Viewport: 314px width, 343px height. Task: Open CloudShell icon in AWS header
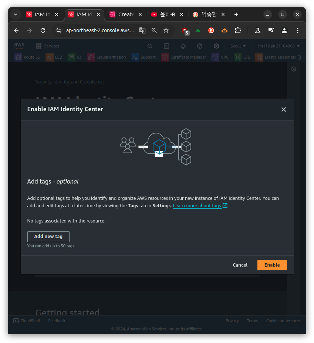[166, 46]
